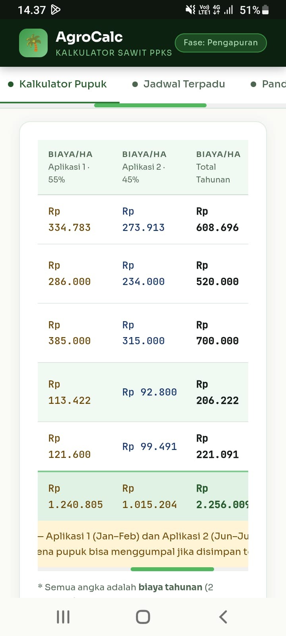Click the green horizontal scrollbar under the tabs

pyautogui.click(x=150, y=105)
